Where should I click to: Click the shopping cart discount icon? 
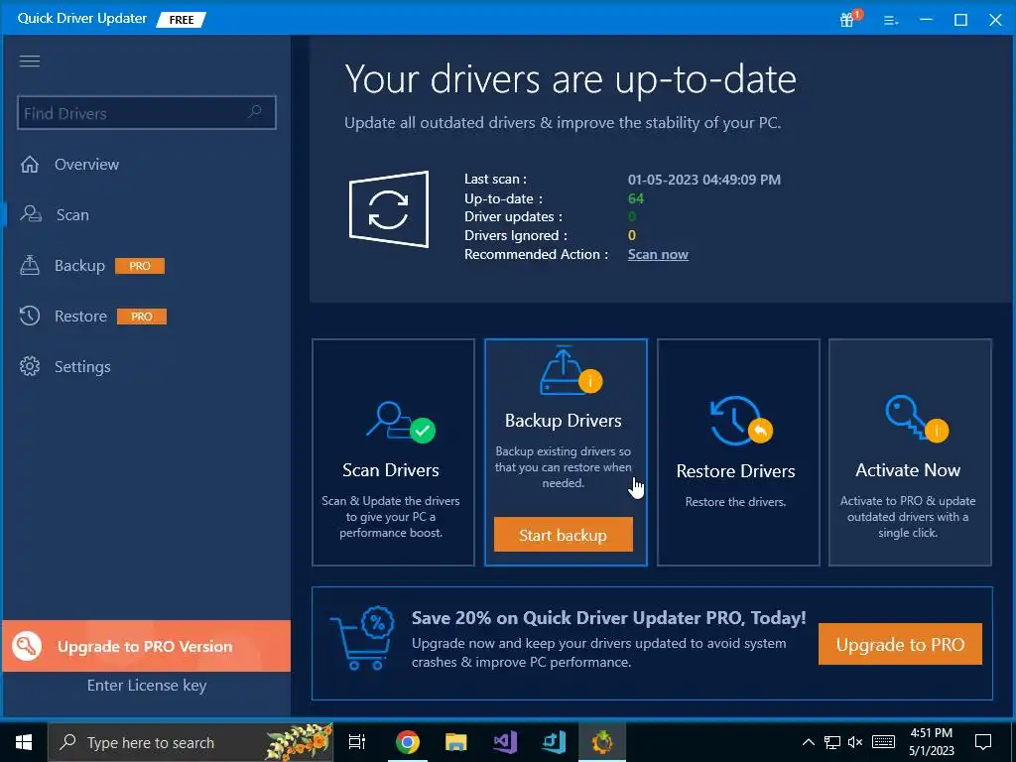[x=361, y=638]
